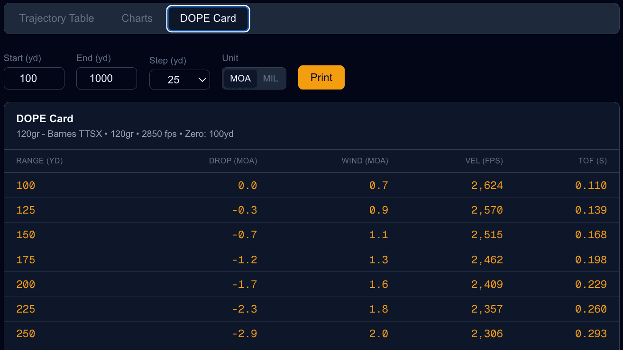Select the DOPE Card tab
The width and height of the screenshot is (623, 350).
(208, 18)
